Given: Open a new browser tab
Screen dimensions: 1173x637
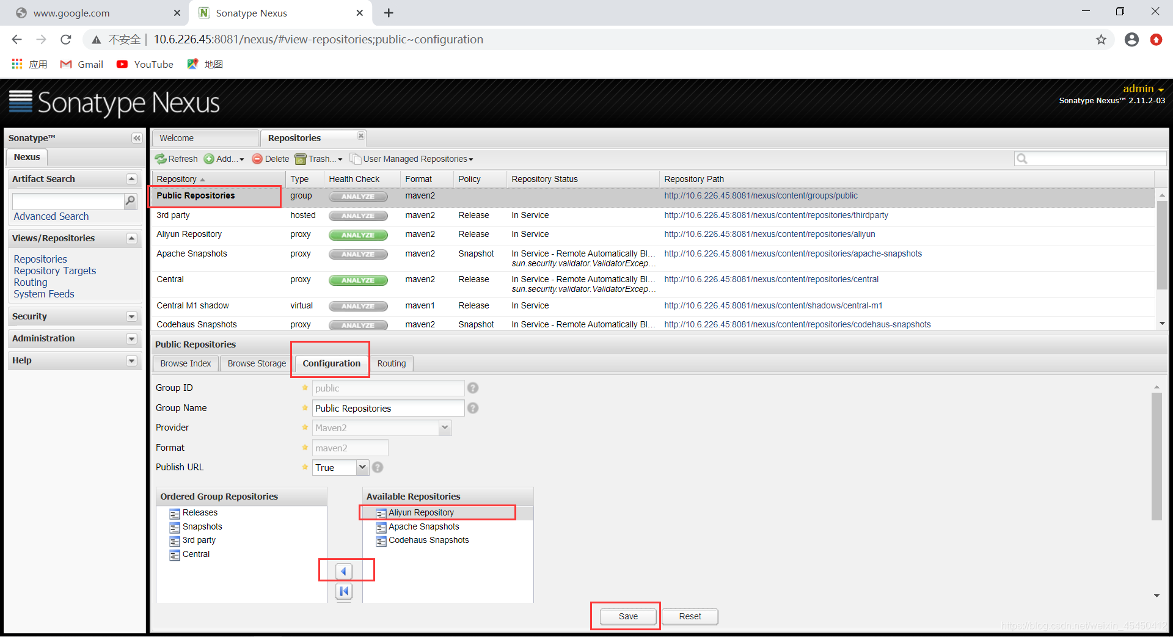Looking at the screenshot, I should 389,13.
